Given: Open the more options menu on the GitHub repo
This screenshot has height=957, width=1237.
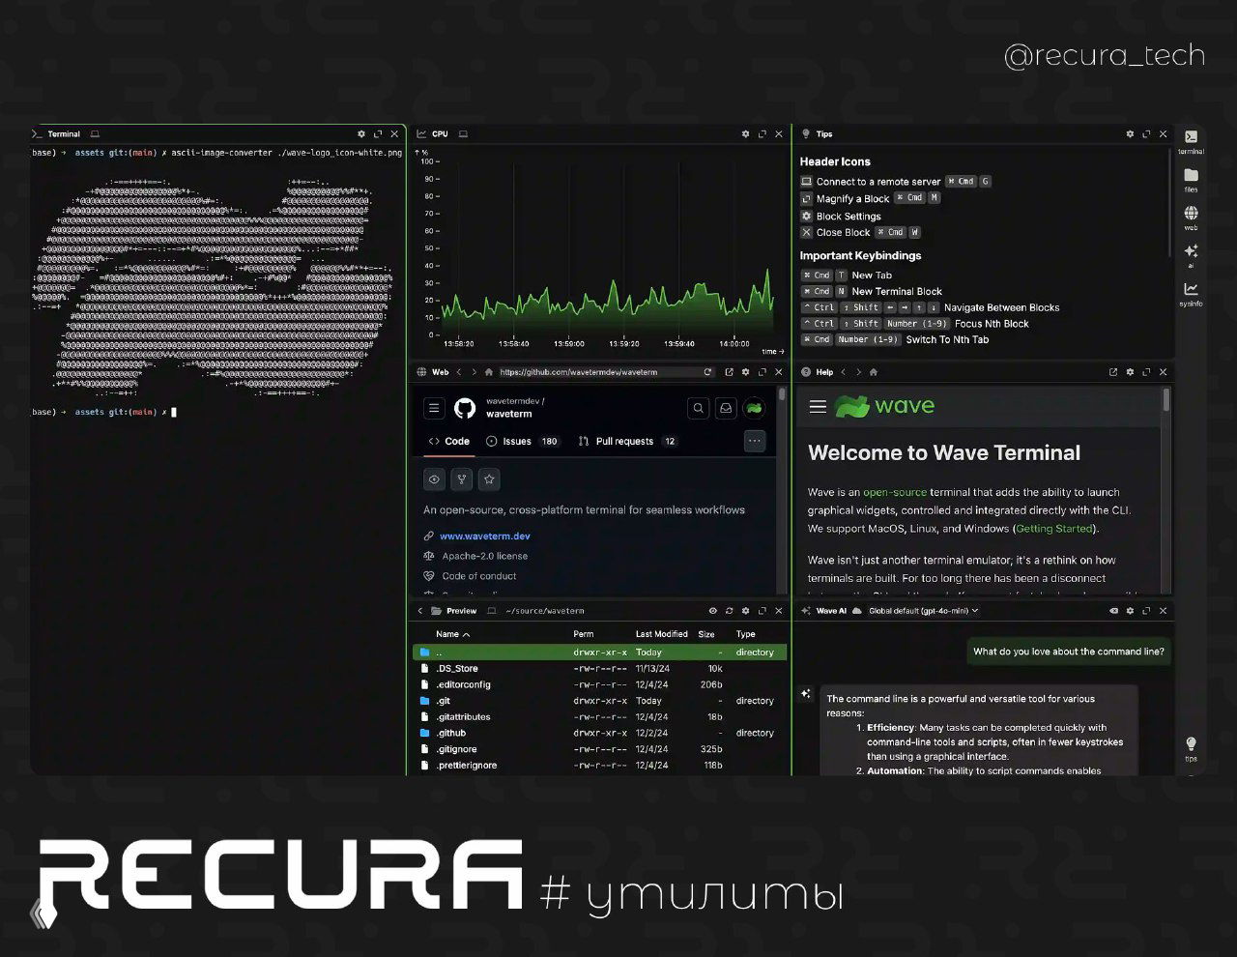Looking at the screenshot, I should coord(754,441).
